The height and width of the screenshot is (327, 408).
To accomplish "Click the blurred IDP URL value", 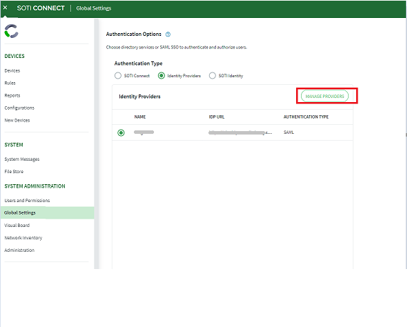I will point(240,132).
